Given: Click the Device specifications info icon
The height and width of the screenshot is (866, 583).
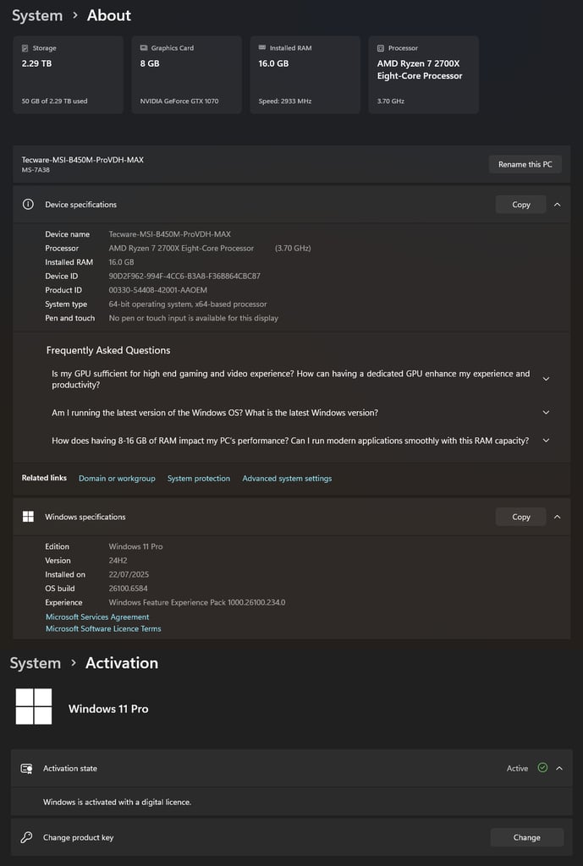Looking at the screenshot, I should click(28, 205).
